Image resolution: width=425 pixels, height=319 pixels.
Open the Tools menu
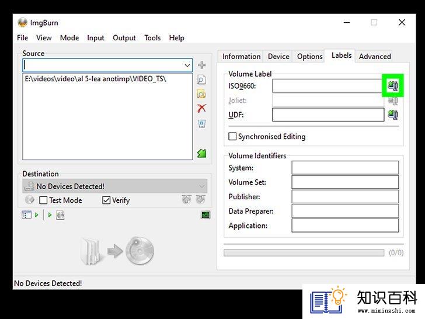click(152, 38)
